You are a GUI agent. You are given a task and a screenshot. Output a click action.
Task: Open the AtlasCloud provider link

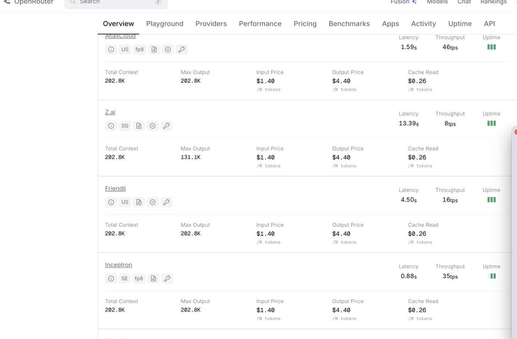120,36
